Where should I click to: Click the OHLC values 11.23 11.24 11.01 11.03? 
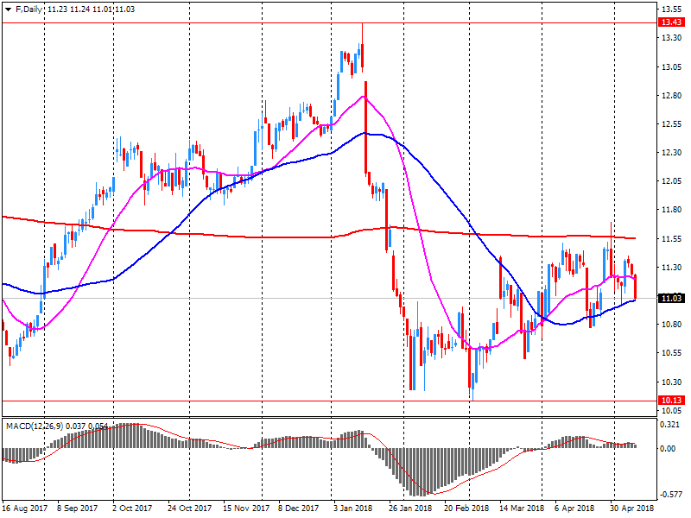tap(91, 9)
